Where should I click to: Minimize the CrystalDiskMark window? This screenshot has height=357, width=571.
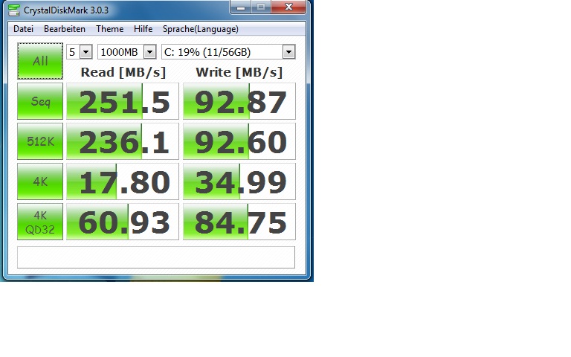point(240,7)
